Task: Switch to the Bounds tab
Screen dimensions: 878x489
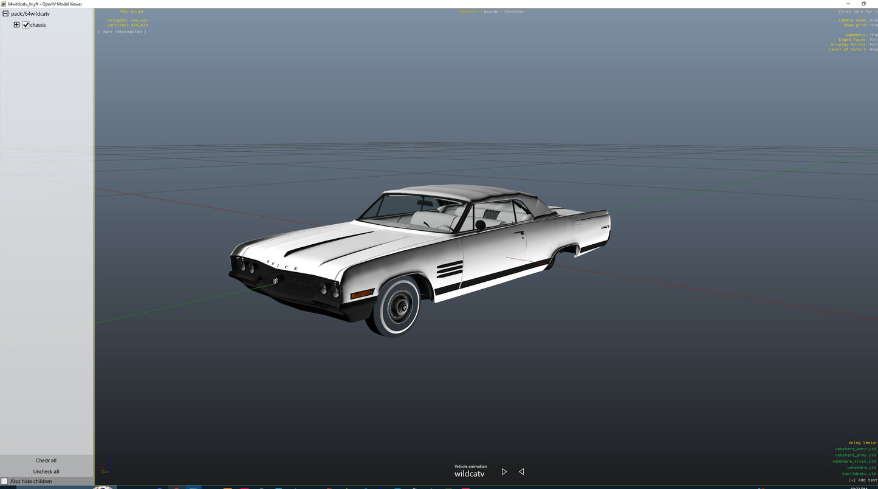Action: pyautogui.click(x=491, y=11)
